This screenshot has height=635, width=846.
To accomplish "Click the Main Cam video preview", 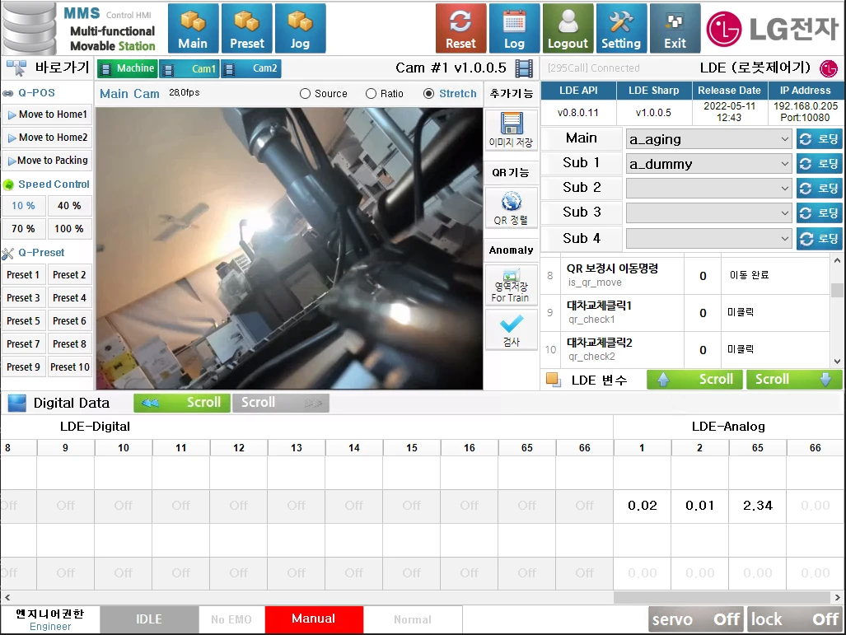I will point(290,248).
